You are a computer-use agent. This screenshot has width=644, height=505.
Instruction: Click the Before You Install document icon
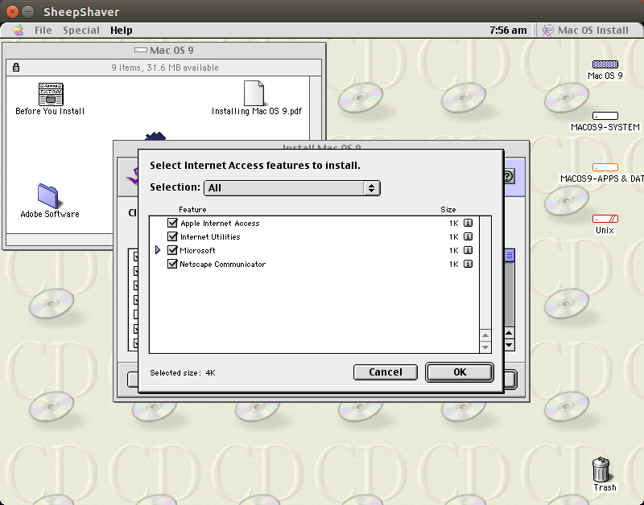(x=51, y=94)
